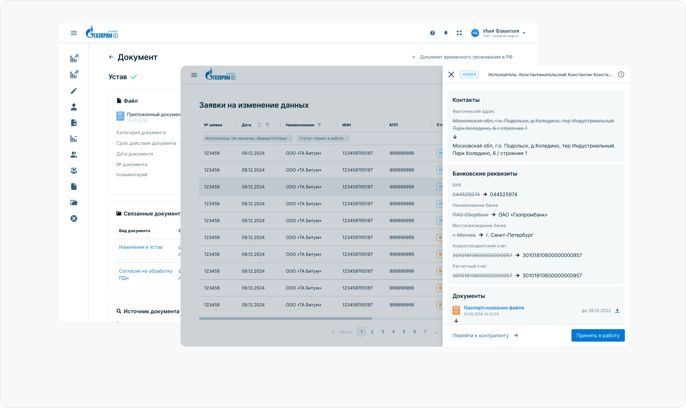This screenshot has height=408, width=686.
Task: Click the circled X sidebar icon
Action: 74,218
